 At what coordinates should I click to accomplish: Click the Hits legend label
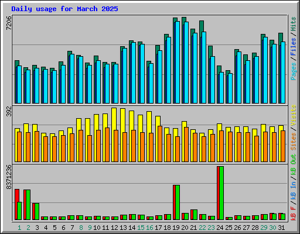[x=294, y=24]
